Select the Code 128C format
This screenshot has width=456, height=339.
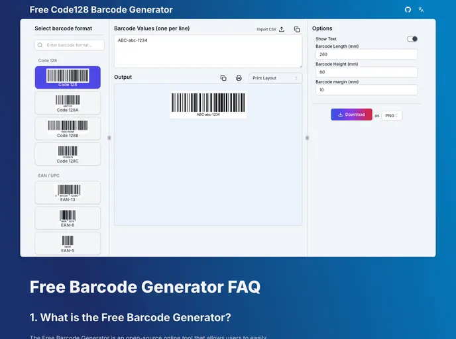point(68,154)
